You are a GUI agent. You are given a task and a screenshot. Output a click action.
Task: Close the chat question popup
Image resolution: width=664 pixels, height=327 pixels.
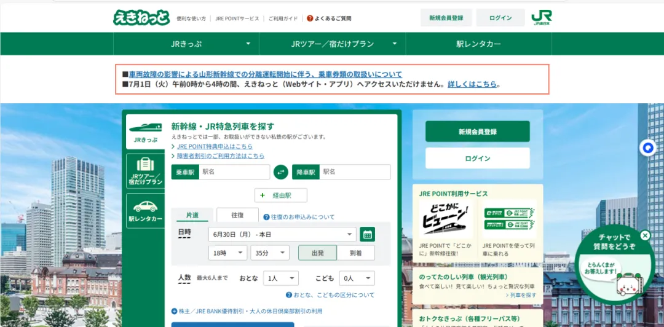(645, 235)
